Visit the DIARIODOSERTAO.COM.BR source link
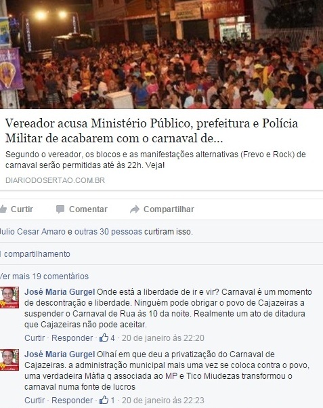This screenshot has width=323, height=408. point(55,180)
